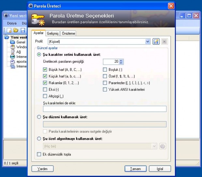The image size is (202, 177).
Task: Close the Parola Üreteci dialog
Action: click(x=171, y=6)
